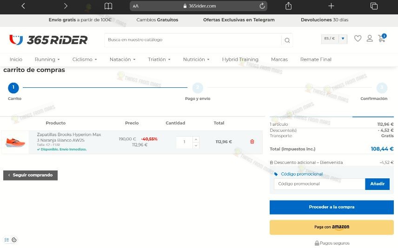Open Hybrid Training menu item
Viewport: 398px width, 248px height.
tap(240, 59)
